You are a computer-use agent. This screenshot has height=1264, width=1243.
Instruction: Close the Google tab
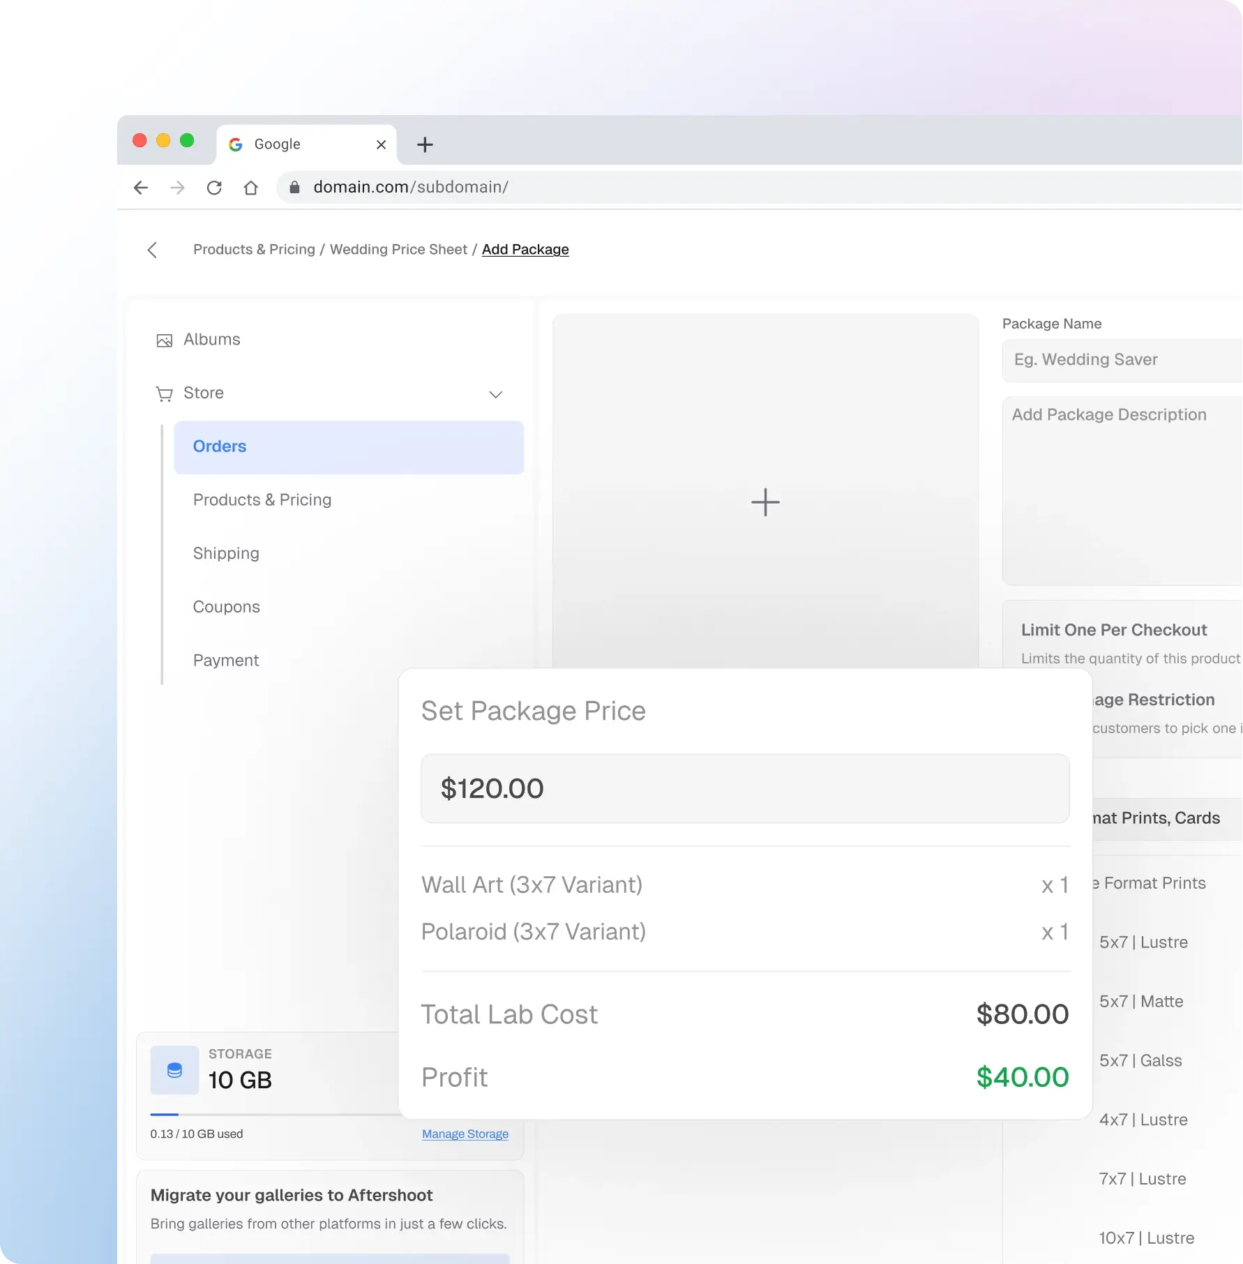click(x=381, y=144)
